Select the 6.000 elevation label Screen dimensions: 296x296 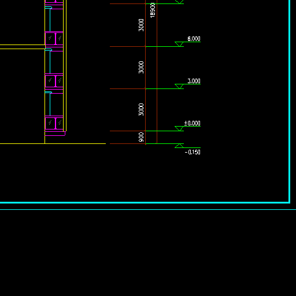[x=194, y=39]
